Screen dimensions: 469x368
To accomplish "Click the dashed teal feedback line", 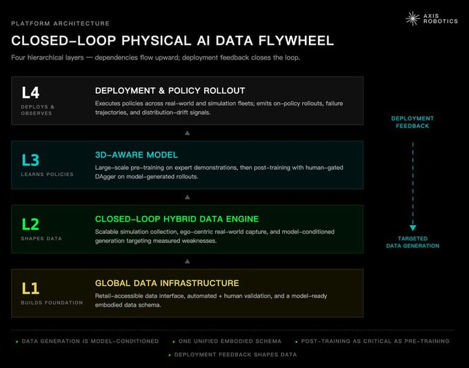I will [x=412, y=183].
